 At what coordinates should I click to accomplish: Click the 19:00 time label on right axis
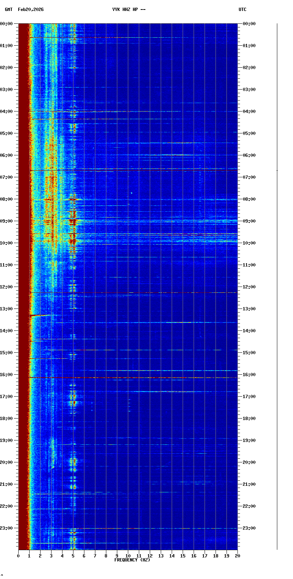pos(249,440)
